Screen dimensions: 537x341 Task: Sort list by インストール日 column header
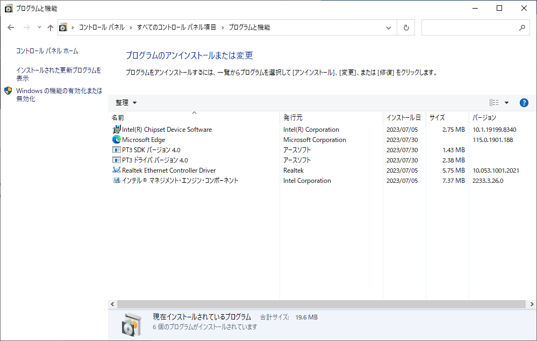404,118
